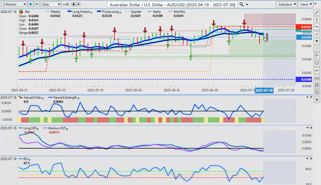Select the horizontal line drawing tool

(x=317, y=27)
